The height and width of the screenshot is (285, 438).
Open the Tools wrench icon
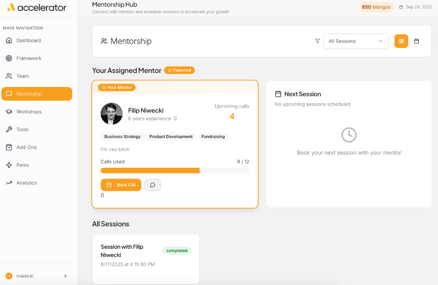pos(9,129)
